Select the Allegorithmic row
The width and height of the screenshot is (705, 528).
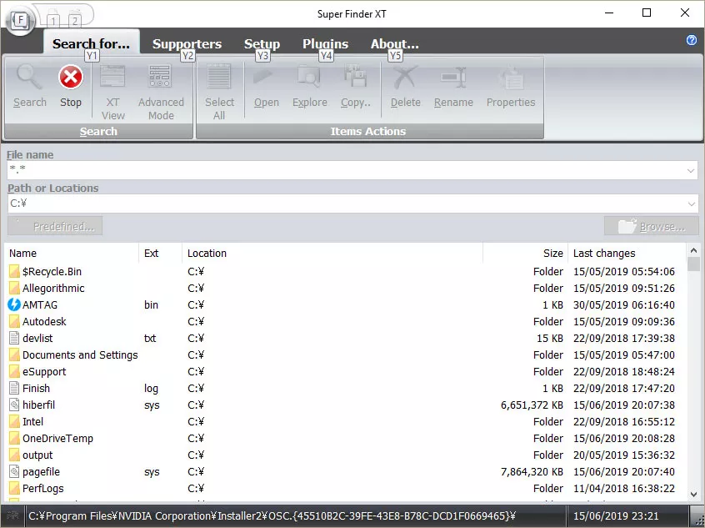pos(345,288)
